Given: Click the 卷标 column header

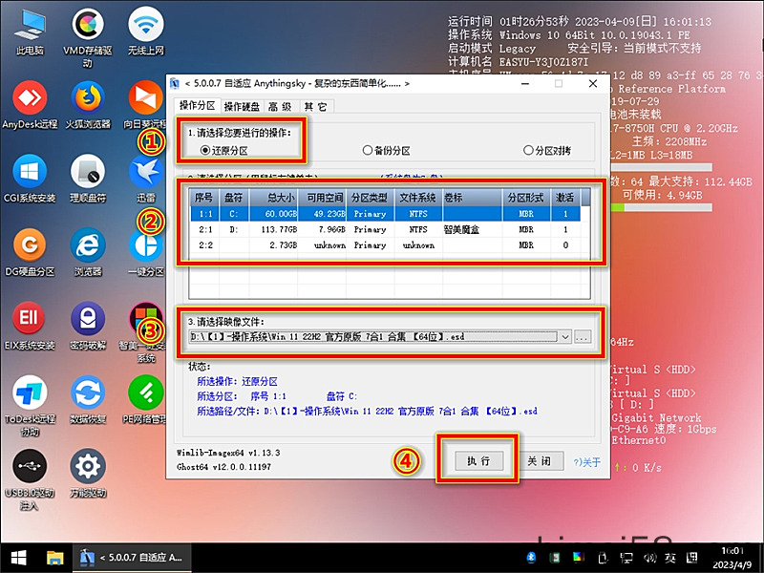Looking at the screenshot, I should tap(473, 198).
